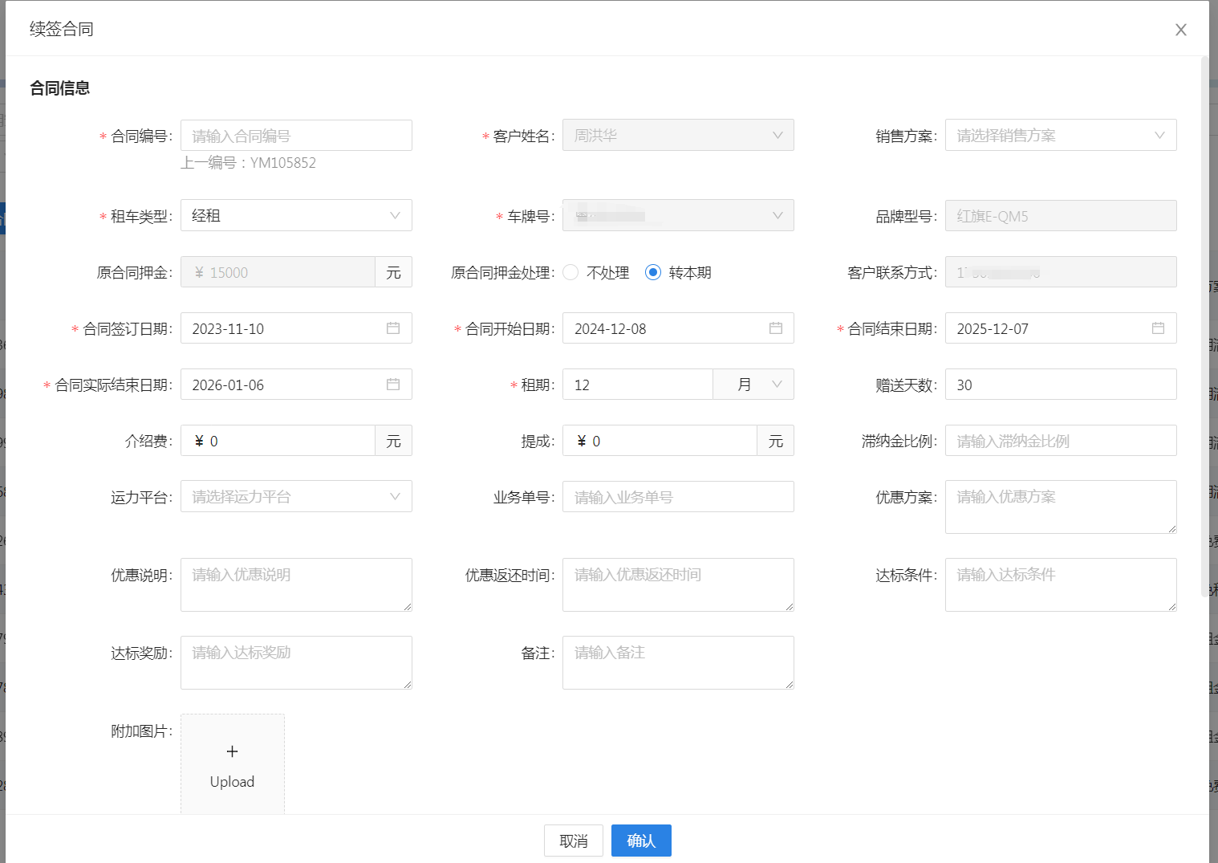Click the plus Upload image box
Image resolution: width=1218 pixels, height=863 pixels.
coord(233,764)
